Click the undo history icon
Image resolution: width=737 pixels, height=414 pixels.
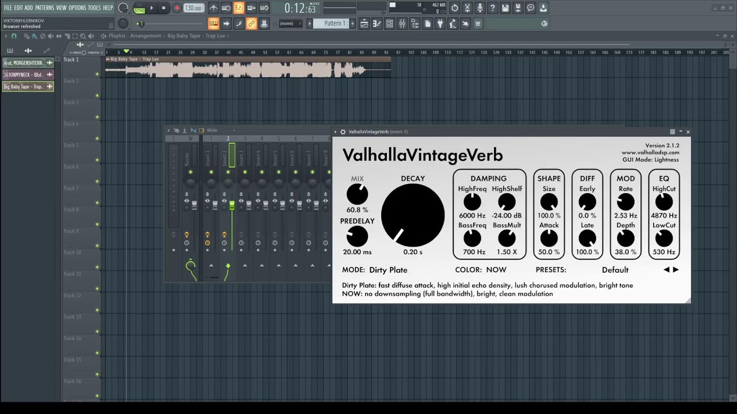click(x=454, y=8)
